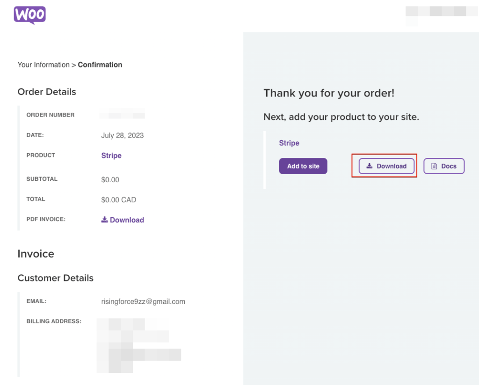Open the Stripe link under Order Details
The width and height of the screenshot is (479, 385).
click(111, 155)
